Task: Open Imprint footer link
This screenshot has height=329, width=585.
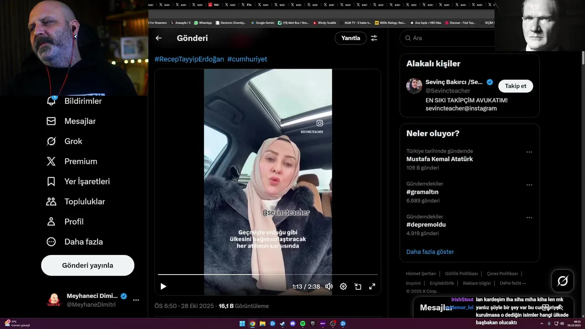Action: (x=414, y=283)
